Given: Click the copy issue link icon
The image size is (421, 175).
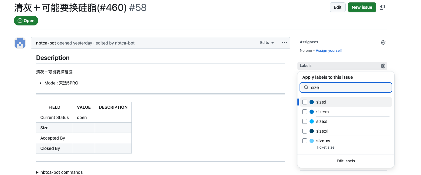Looking at the screenshot, I should click(382, 7).
